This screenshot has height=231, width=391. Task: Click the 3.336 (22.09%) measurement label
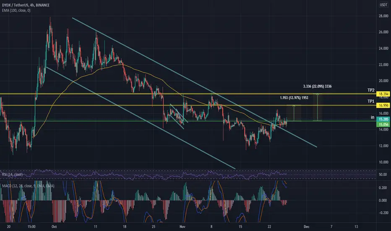[x=317, y=87]
